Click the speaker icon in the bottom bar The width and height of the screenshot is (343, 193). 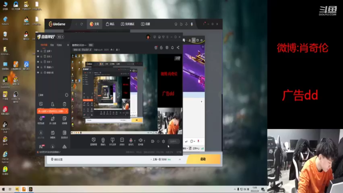point(141,141)
